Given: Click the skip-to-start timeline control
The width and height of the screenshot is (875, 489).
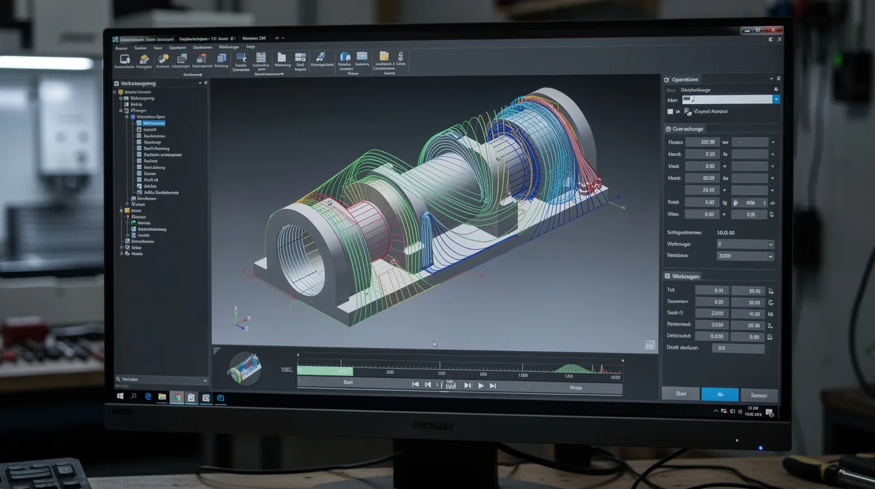Looking at the screenshot, I should tap(415, 385).
